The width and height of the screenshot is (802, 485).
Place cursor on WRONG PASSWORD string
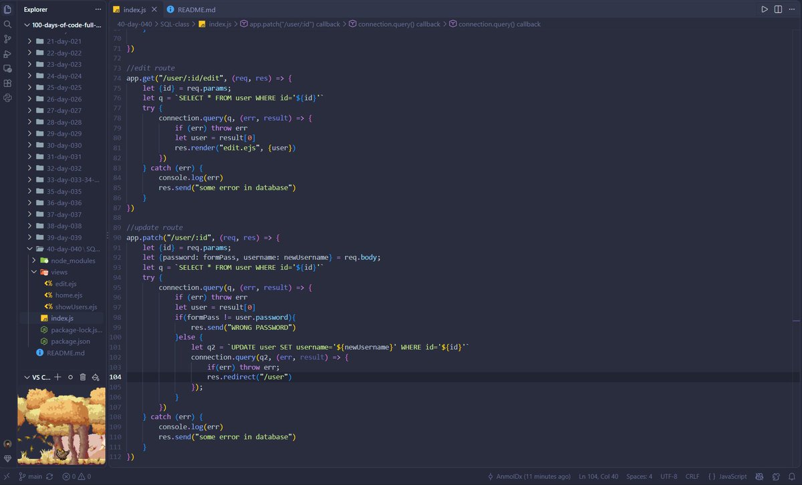click(261, 328)
